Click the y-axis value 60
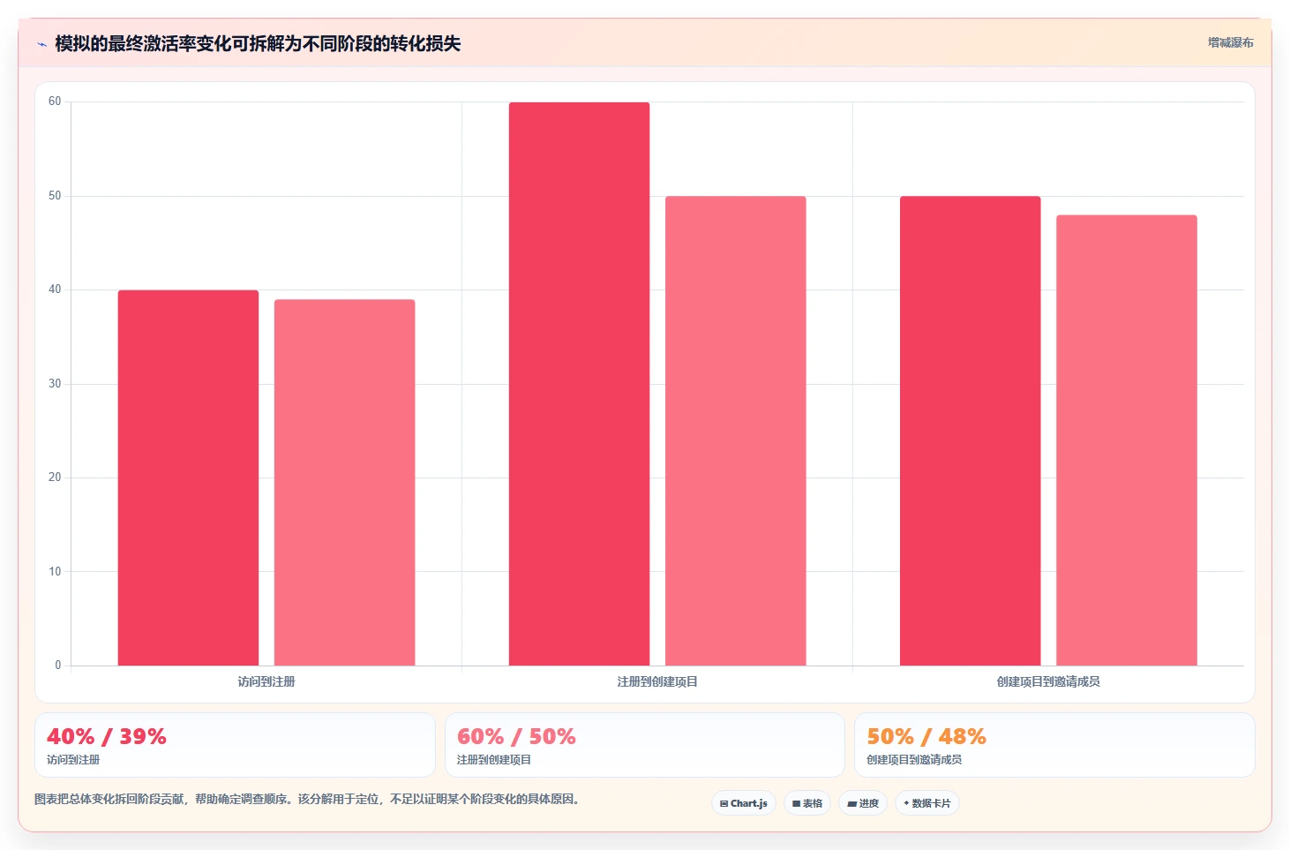Image resolution: width=1290 pixels, height=850 pixels. point(55,102)
